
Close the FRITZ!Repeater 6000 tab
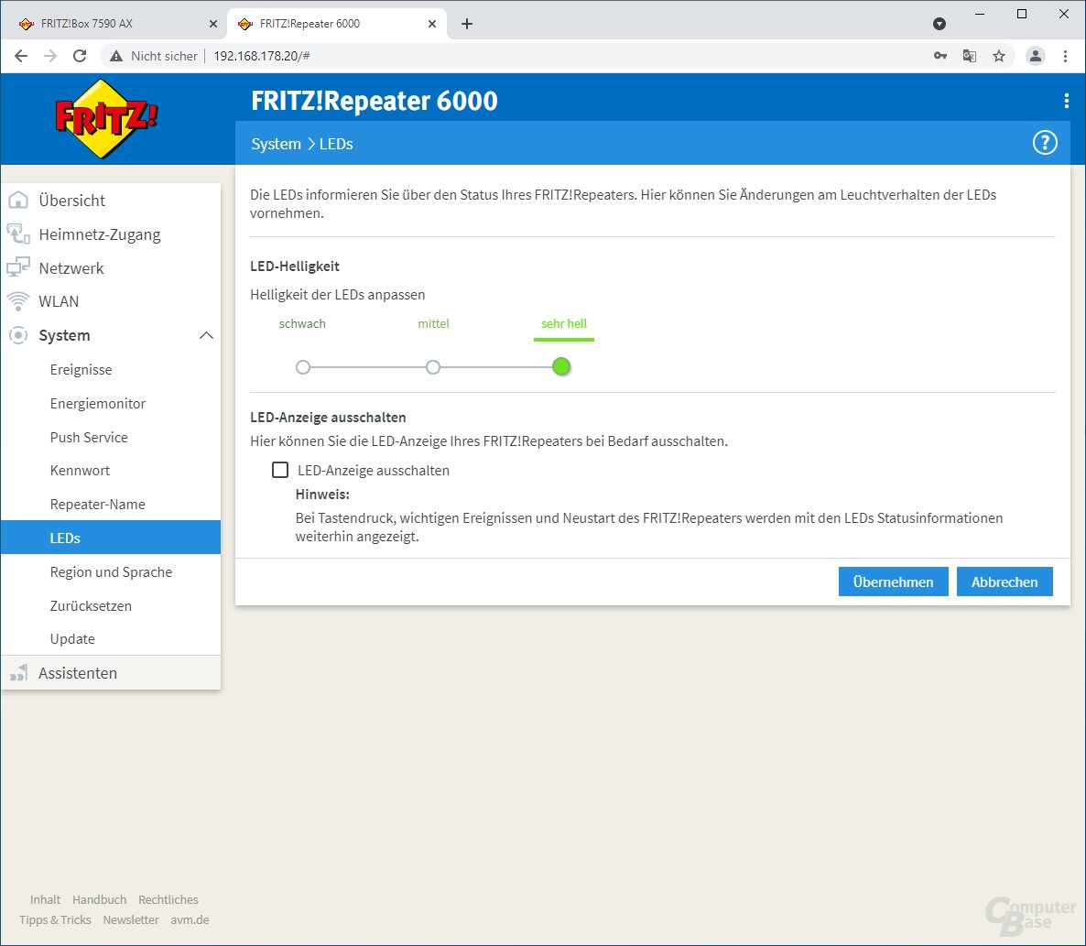(432, 24)
